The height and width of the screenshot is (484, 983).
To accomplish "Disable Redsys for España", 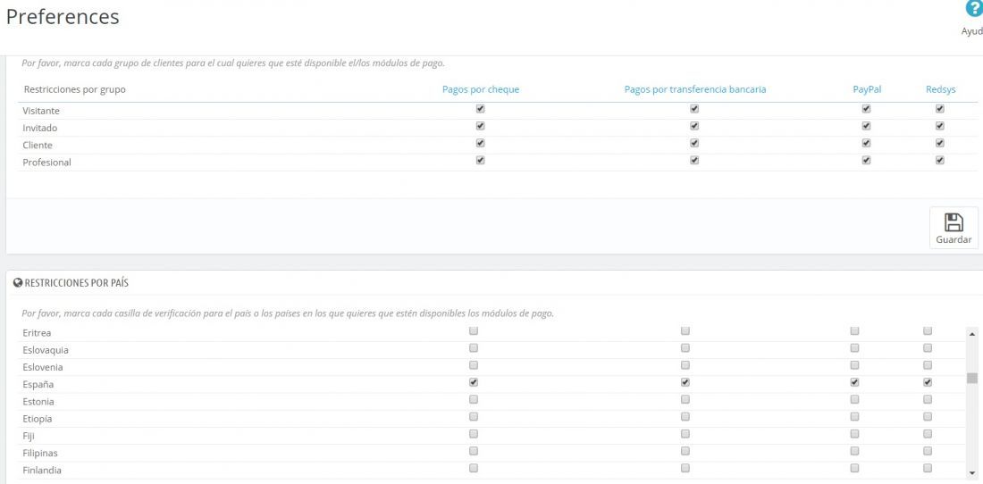I will point(928,382).
